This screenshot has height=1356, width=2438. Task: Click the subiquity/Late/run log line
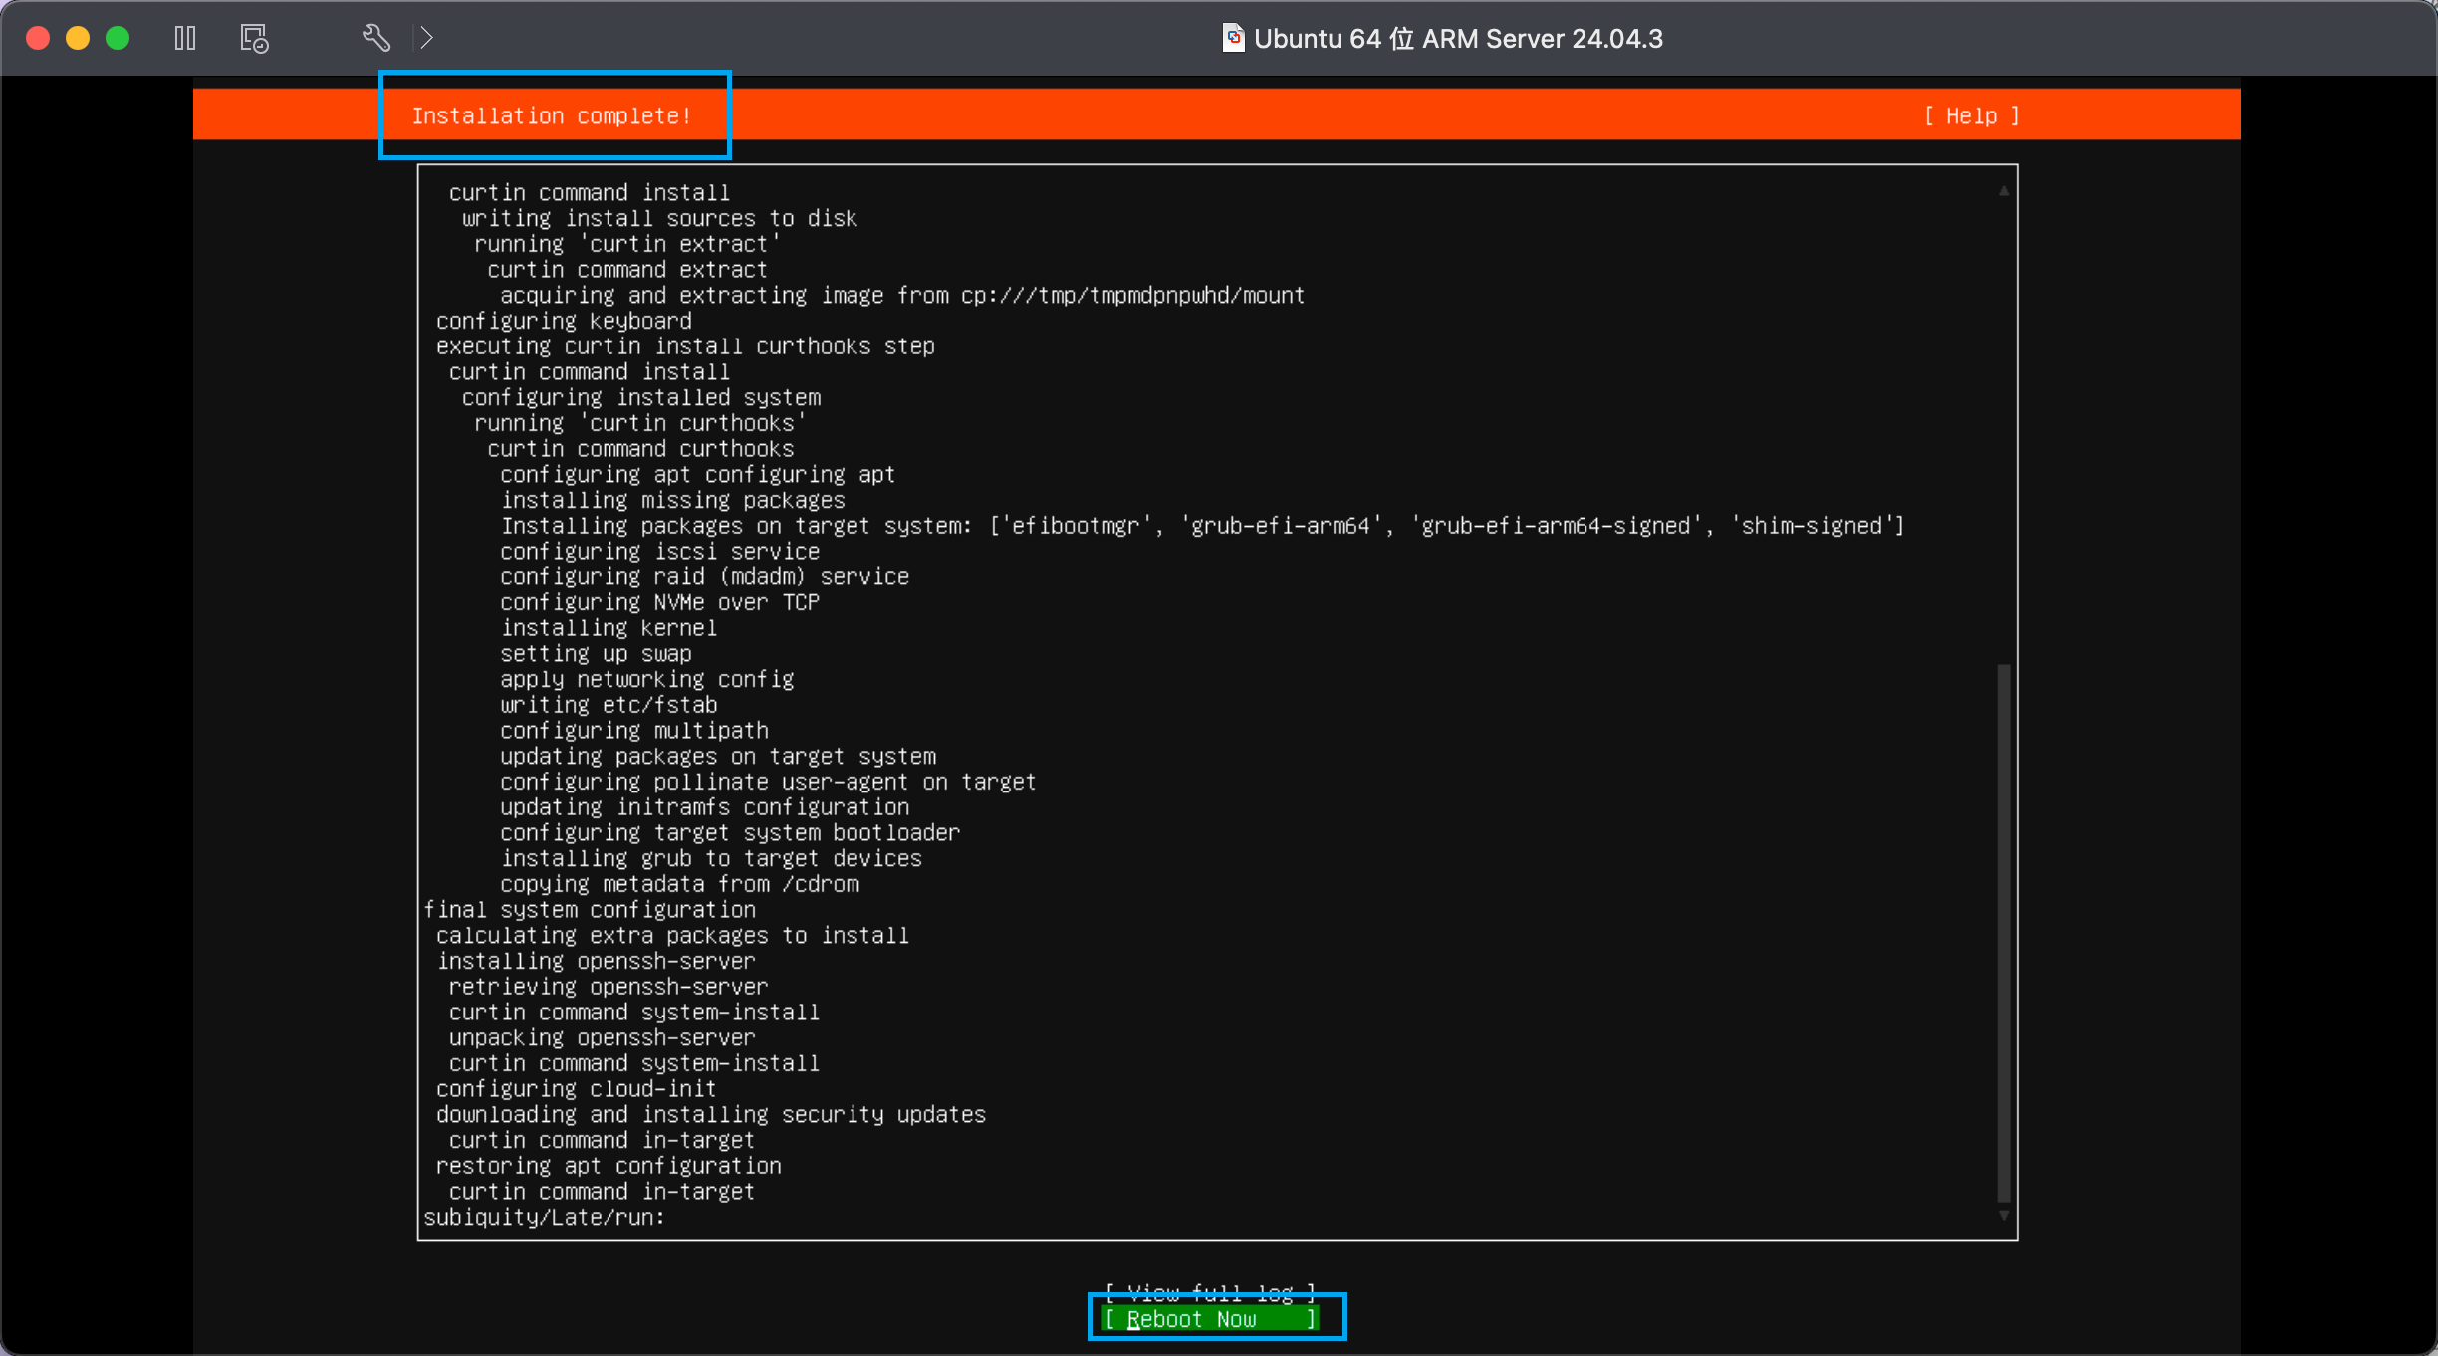tap(544, 1218)
